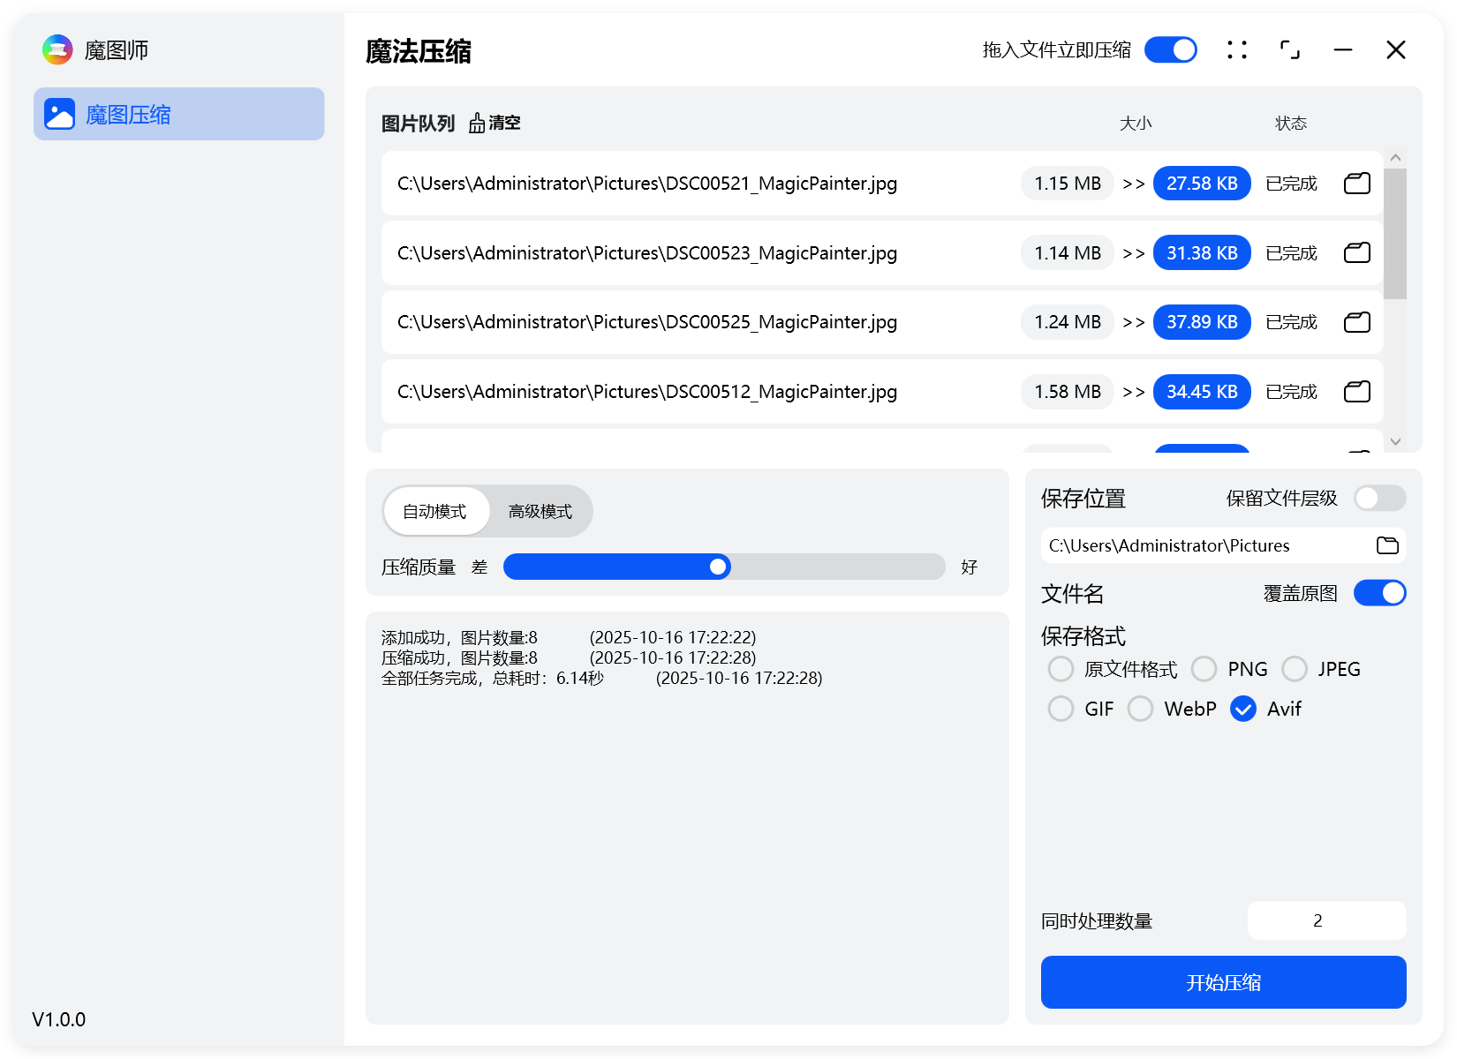1457x1059 pixels.
Task: Turn off 覆盖原图 toggle
Action: pos(1379,593)
